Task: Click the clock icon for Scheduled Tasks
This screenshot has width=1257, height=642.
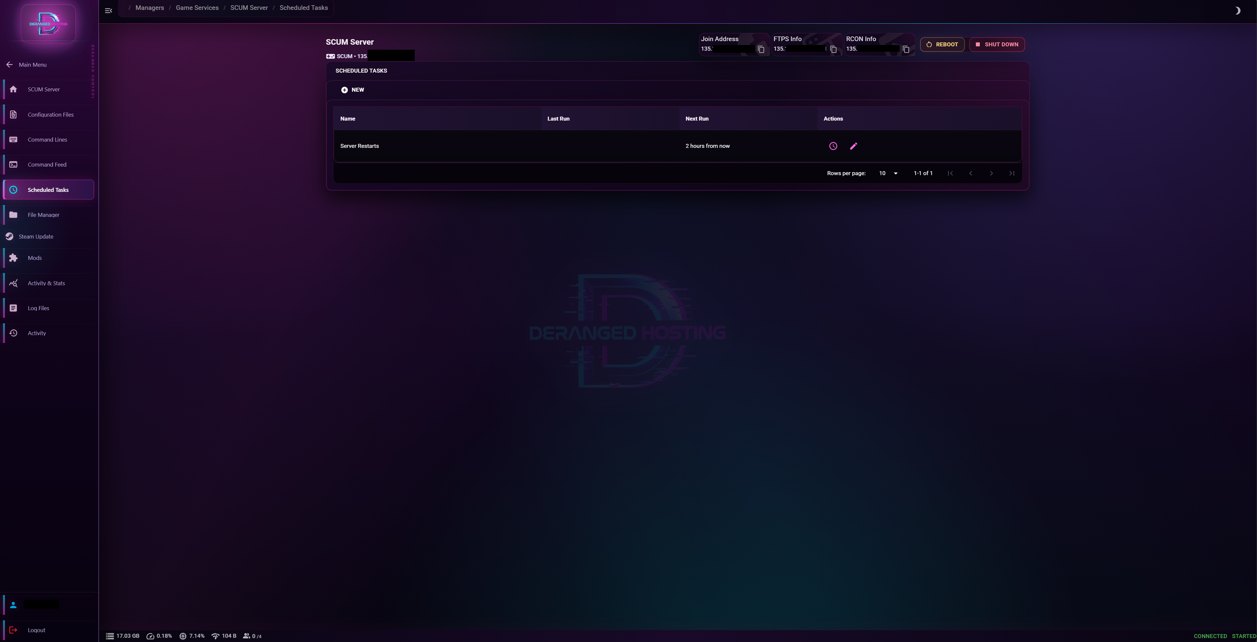Action: [x=13, y=190]
